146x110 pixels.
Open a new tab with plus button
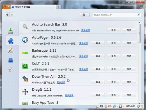pos(59,7)
